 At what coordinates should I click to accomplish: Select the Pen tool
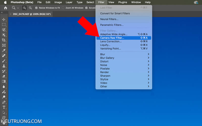click(4, 102)
